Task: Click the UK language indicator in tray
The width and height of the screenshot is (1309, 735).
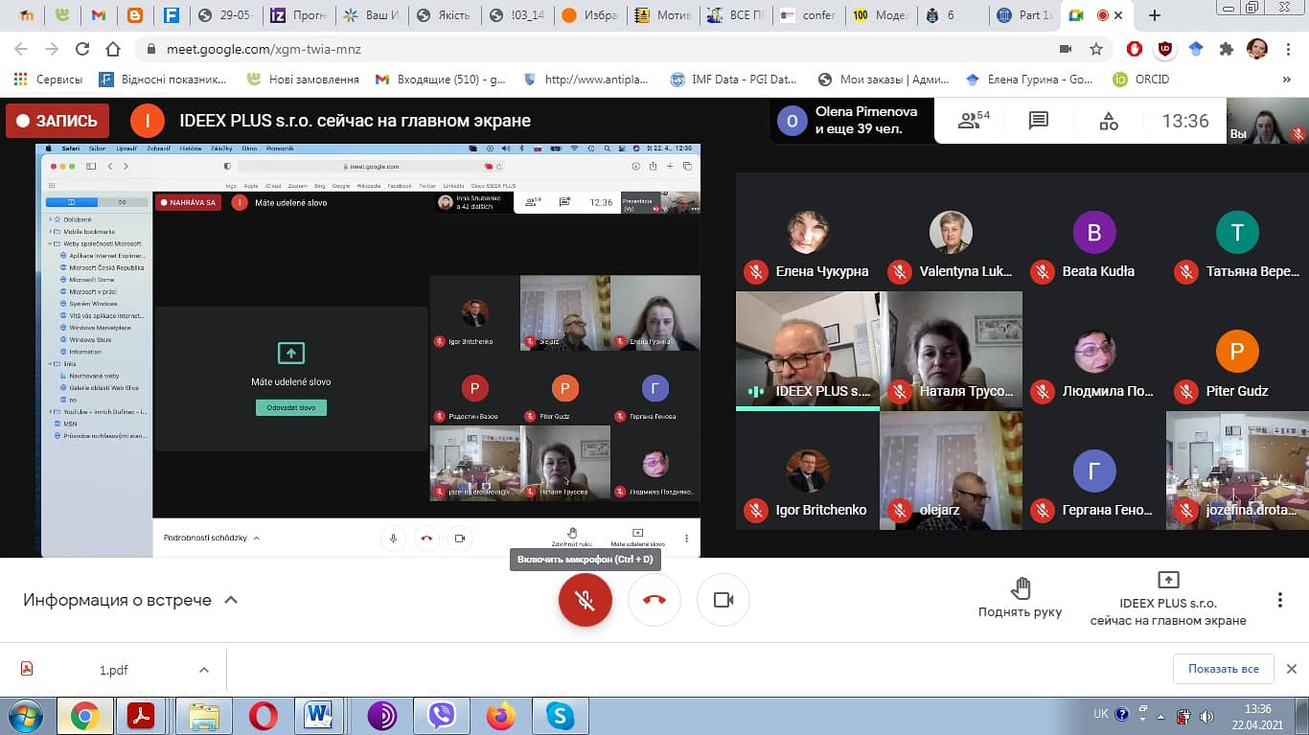Action: pyautogui.click(x=1101, y=714)
